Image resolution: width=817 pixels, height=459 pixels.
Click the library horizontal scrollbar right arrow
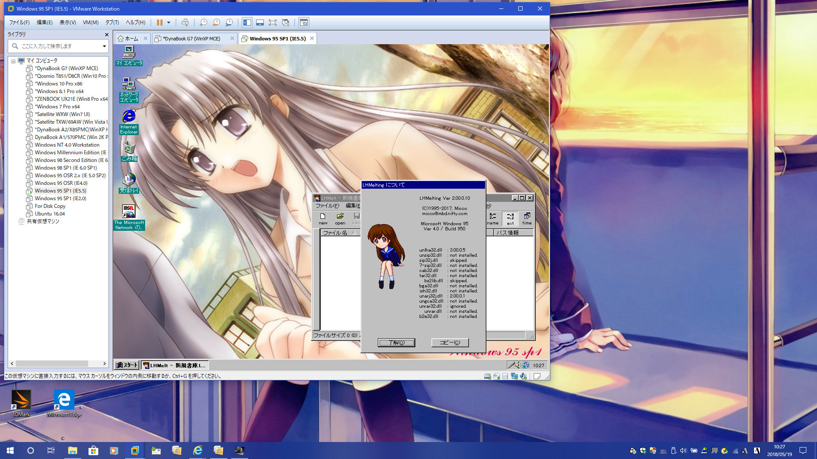pyautogui.click(x=104, y=364)
